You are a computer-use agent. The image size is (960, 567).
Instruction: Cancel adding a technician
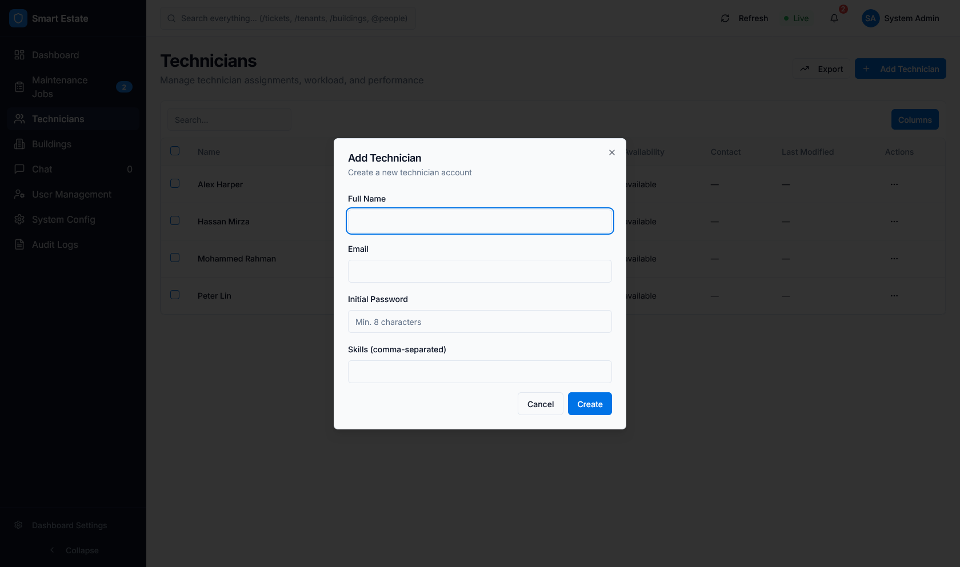pos(540,404)
